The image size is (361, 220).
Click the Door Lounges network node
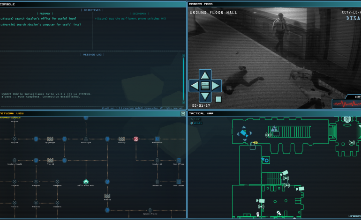[x=179, y=182]
